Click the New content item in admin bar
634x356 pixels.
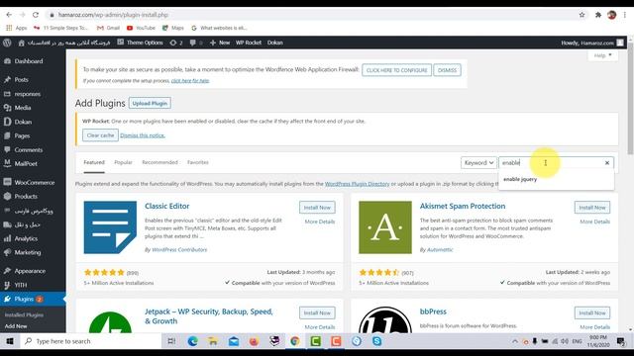(220, 43)
